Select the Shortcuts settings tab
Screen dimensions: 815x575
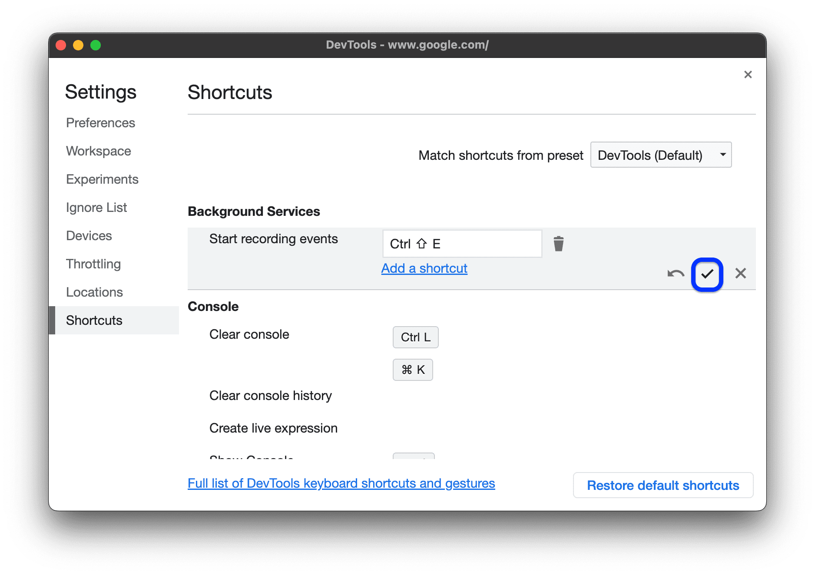pos(94,320)
